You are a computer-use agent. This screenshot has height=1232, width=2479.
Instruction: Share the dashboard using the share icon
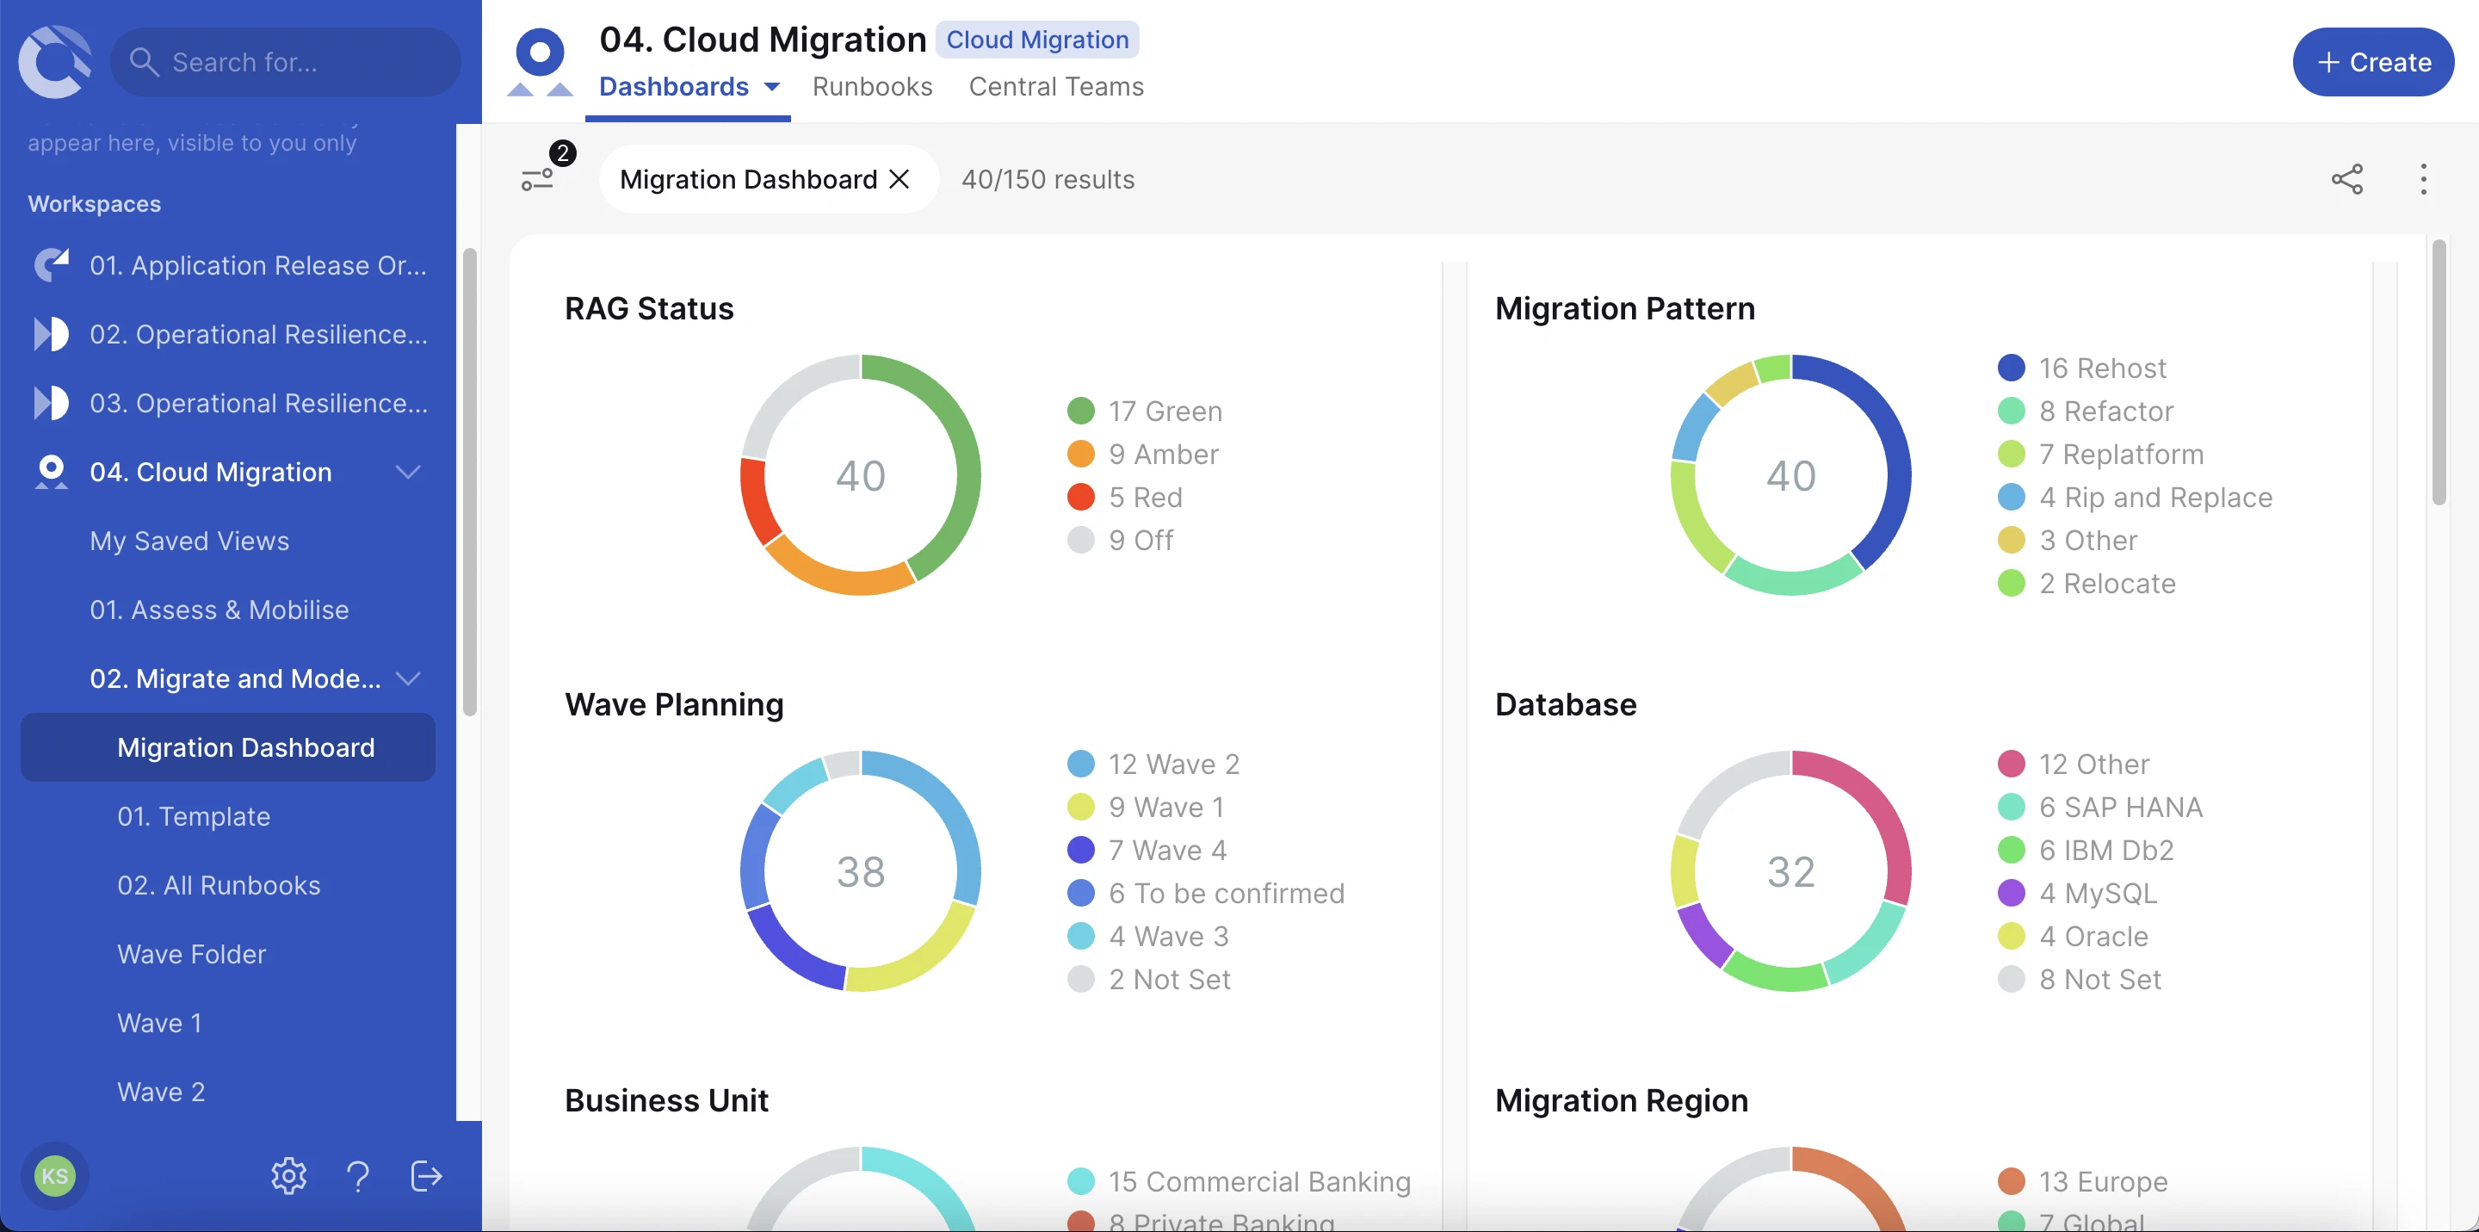coord(2348,179)
